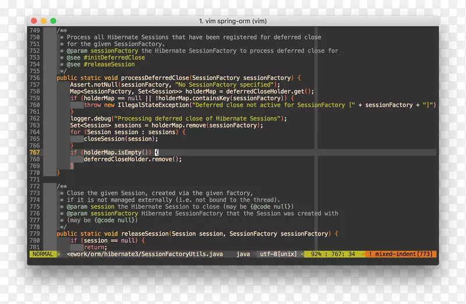
Task: Click the red close window button
Action: pos(36,21)
